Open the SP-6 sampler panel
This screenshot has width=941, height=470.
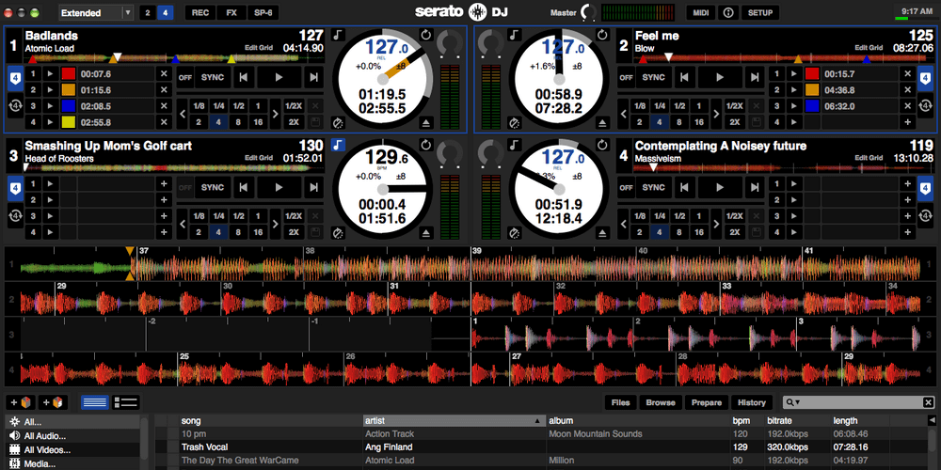(263, 12)
